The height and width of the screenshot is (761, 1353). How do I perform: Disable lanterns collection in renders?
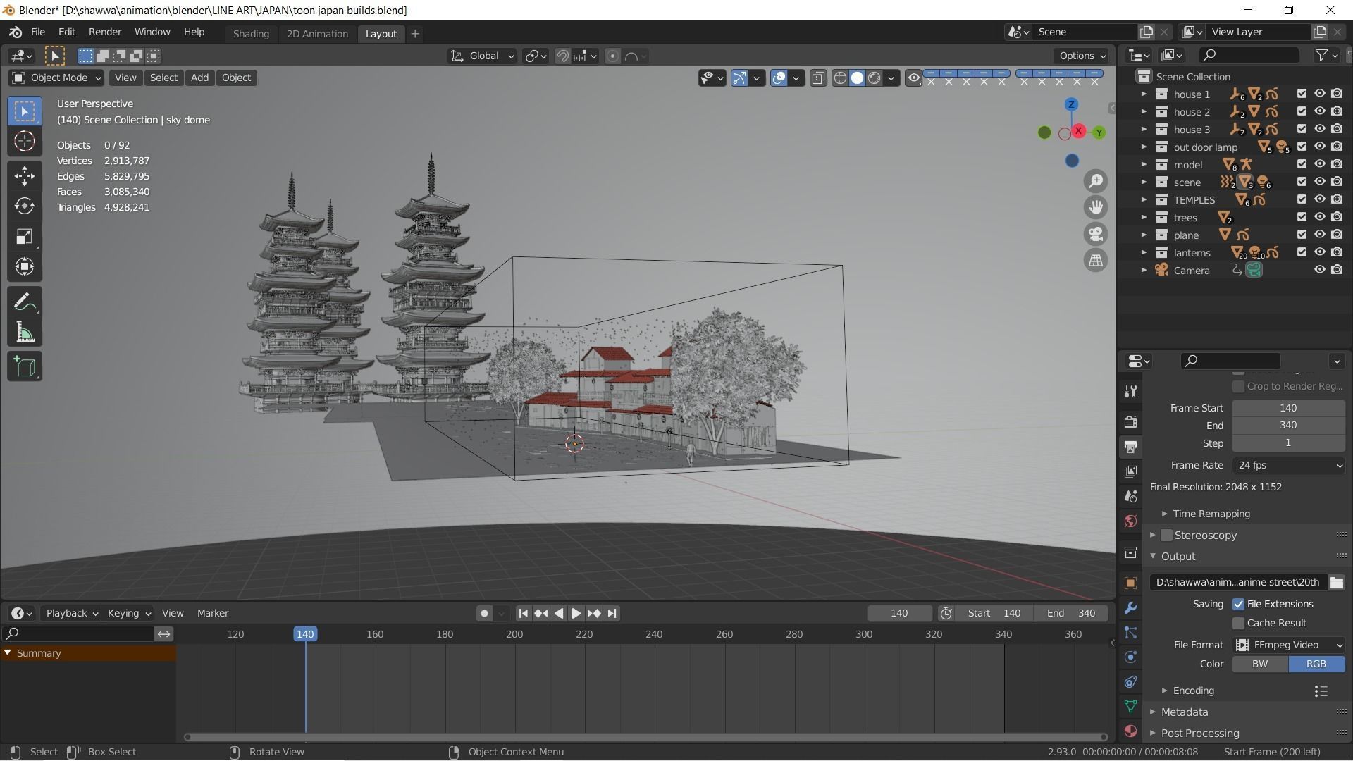[1337, 252]
